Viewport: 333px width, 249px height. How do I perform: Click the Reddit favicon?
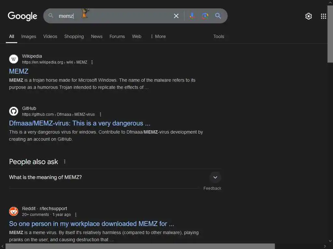point(14,211)
